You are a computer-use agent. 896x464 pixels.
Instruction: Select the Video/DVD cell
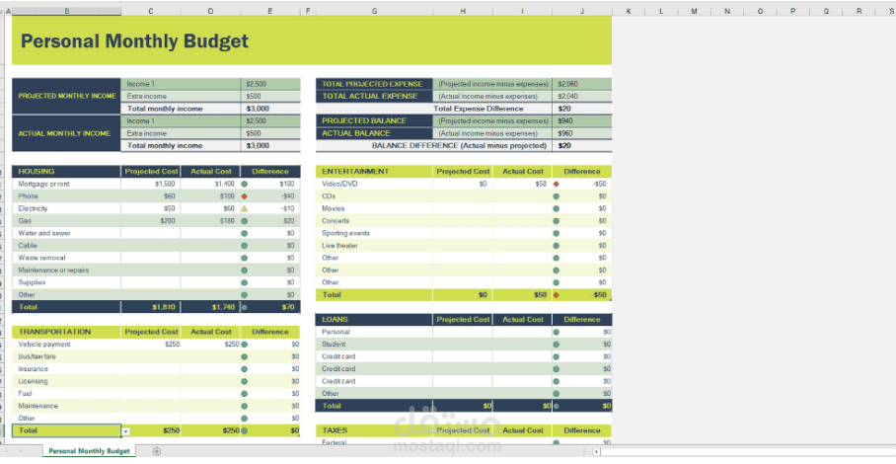pos(374,184)
